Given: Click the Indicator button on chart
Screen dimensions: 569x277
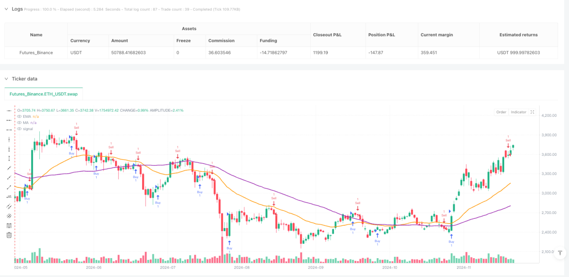Looking at the screenshot, I should click(x=518, y=112).
